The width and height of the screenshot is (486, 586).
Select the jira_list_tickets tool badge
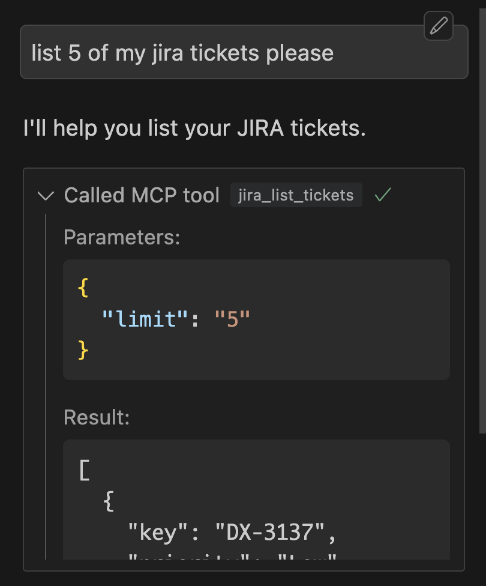click(296, 195)
